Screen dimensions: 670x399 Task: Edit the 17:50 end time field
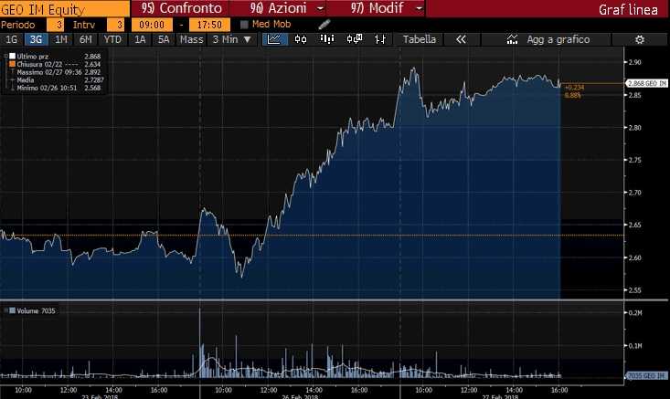tap(209, 25)
